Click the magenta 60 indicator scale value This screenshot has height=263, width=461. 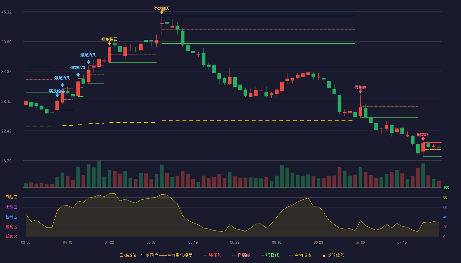445,207
